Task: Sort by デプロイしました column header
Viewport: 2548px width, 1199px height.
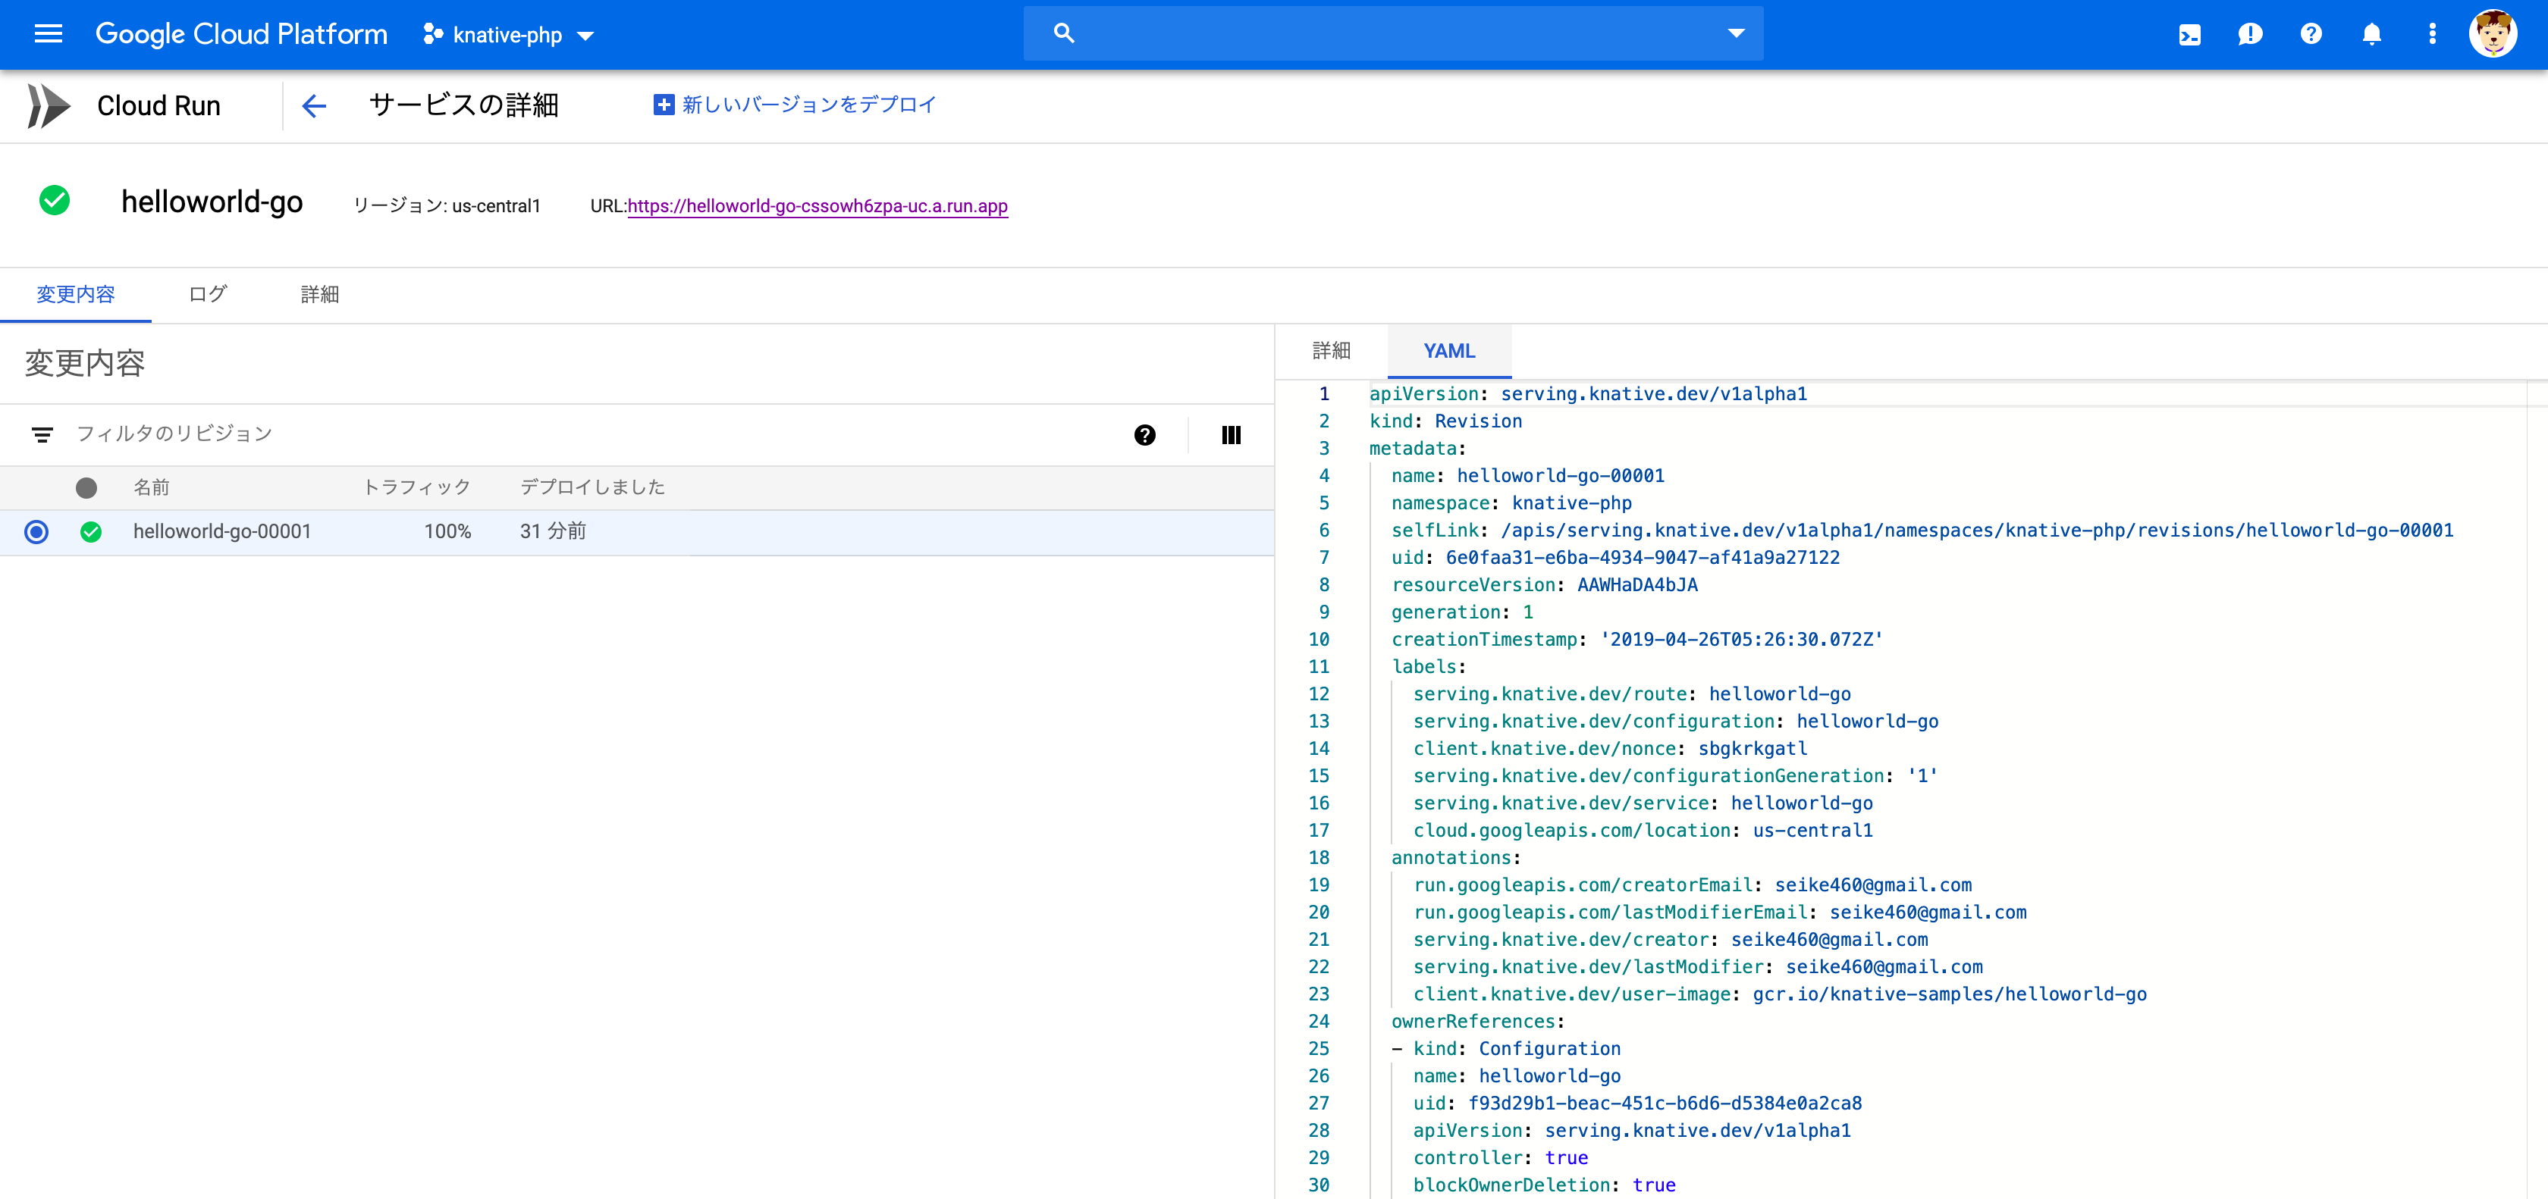Action: pos(592,487)
